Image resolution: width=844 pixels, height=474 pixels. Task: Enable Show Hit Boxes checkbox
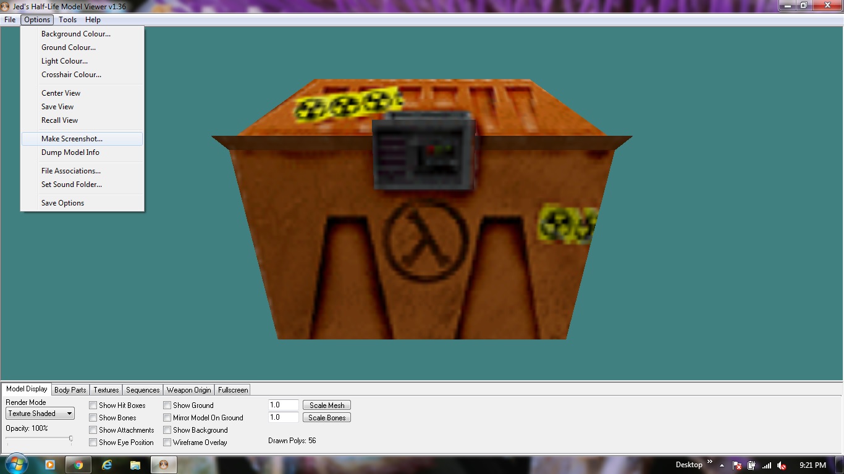click(93, 405)
